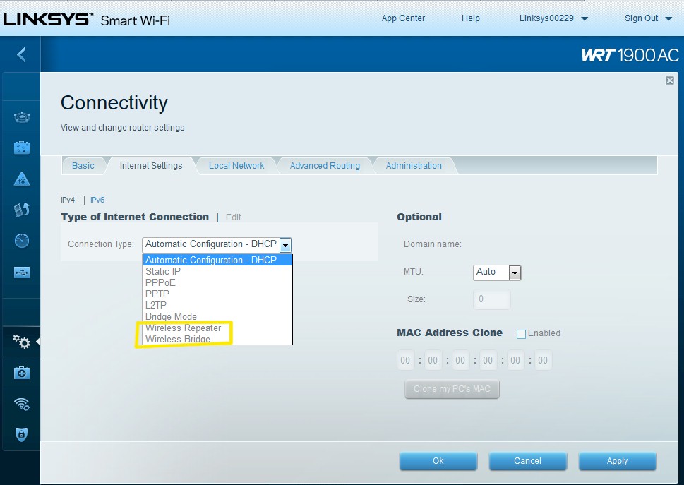
Task: Switch to the Internet Settings tab
Action: click(151, 166)
